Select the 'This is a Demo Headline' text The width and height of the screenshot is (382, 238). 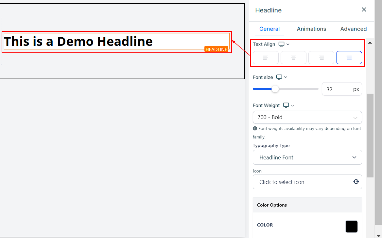78,41
